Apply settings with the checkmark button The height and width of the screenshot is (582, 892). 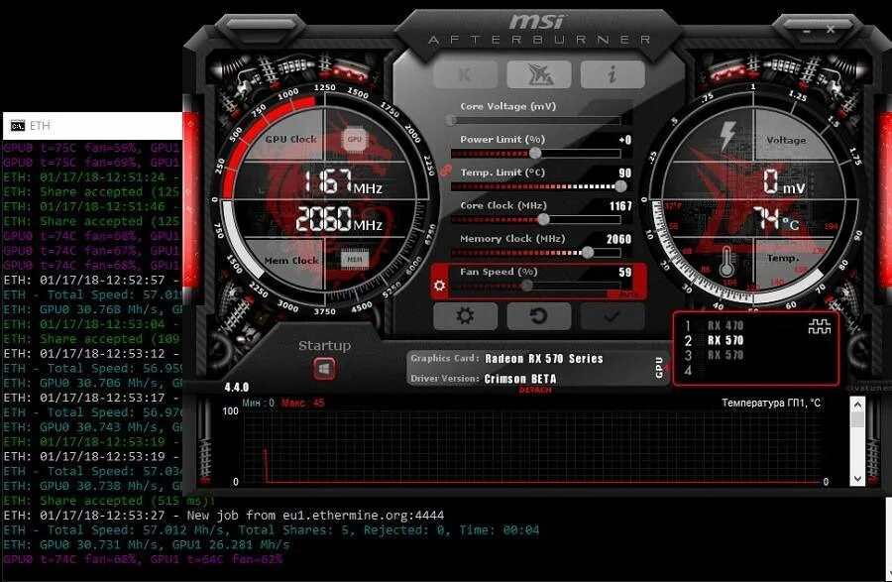tap(613, 315)
